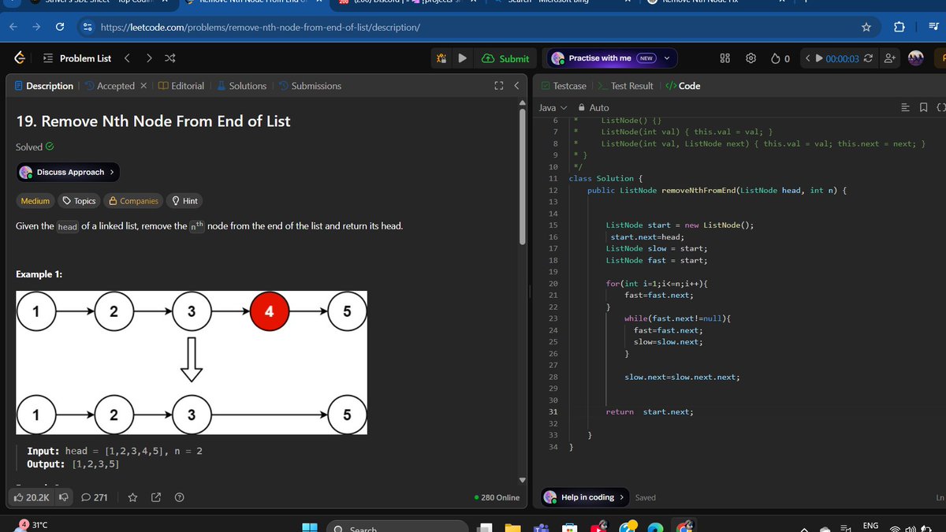
Task: Select the Code tab
Action: [x=683, y=86]
